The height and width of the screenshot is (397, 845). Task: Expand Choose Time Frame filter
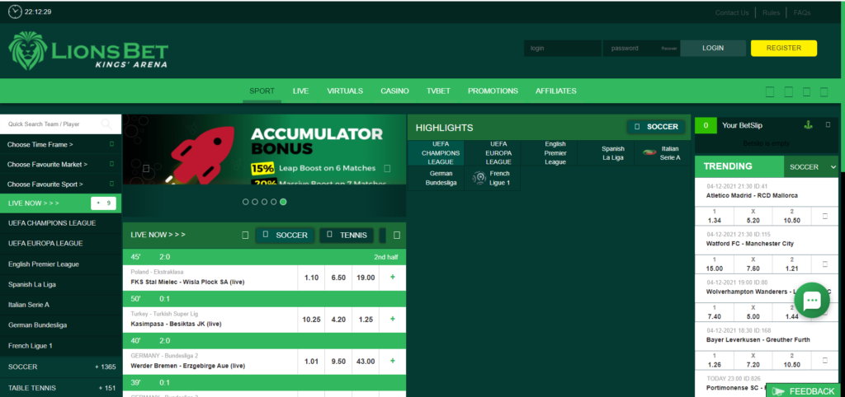pos(61,144)
